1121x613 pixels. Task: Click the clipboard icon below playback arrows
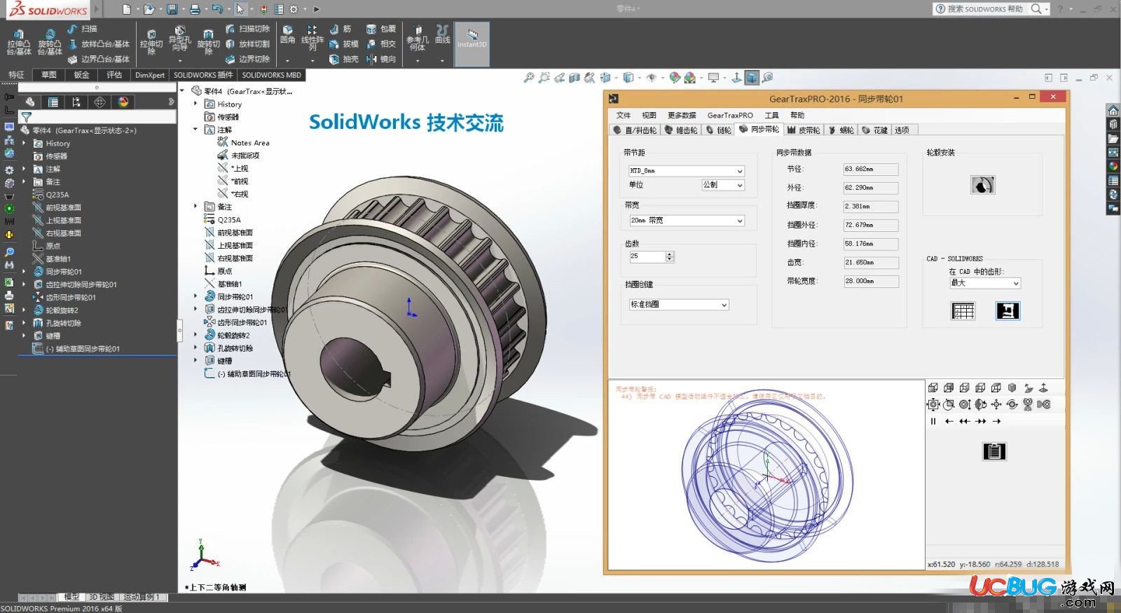click(x=993, y=451)
